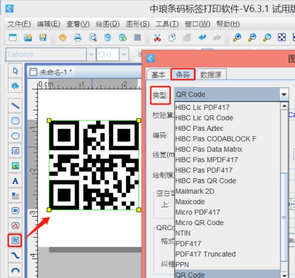Select the text tool A
This screenshot has height=278, width=295.
point(15,181)
